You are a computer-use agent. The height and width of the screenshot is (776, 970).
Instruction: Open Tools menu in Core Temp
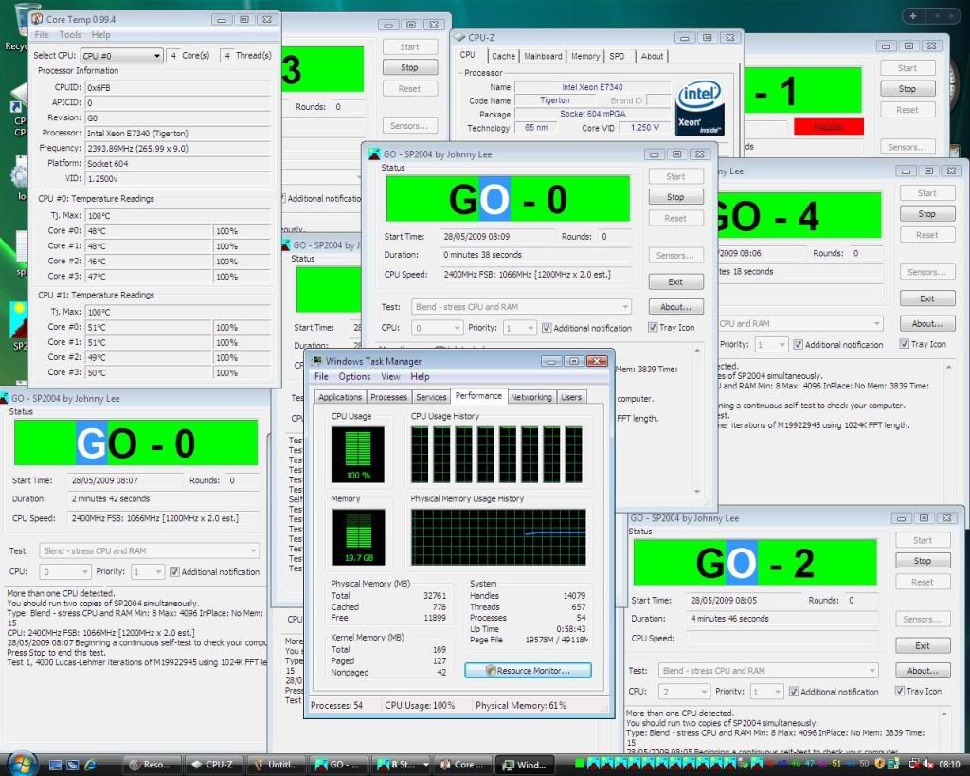pos(70,35)
